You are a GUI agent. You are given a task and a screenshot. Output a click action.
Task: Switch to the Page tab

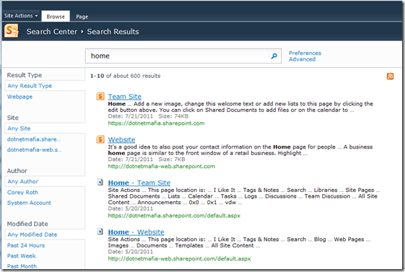(82, 17)
